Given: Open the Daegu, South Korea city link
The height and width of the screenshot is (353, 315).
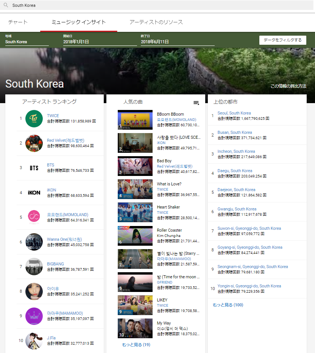Looking at the screenshot, I should click(235, 171).
